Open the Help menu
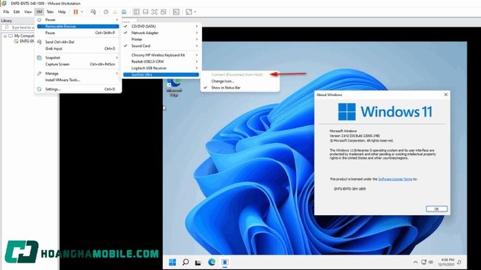The height and width of the screenshot is (270, 481). click(x=62, y=12)
